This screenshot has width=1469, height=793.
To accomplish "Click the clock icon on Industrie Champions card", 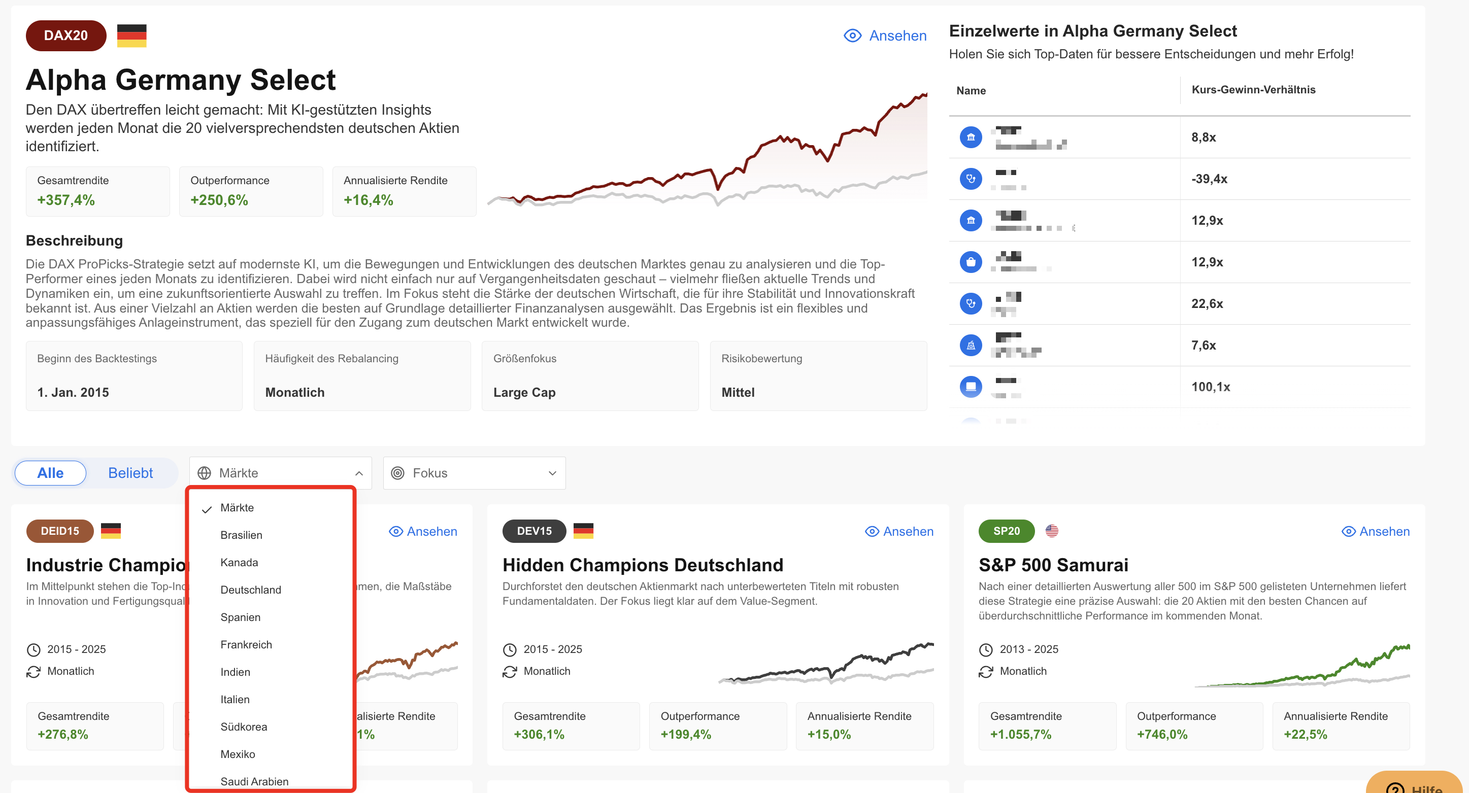I will 34,650.
